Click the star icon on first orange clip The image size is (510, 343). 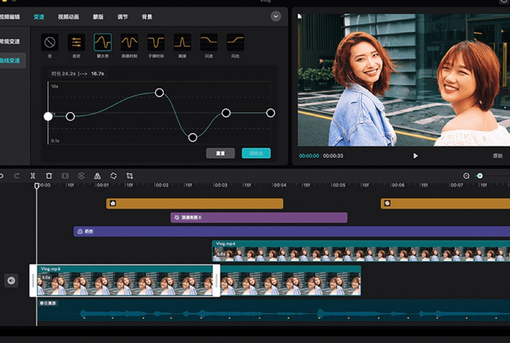tap(113, 204)
